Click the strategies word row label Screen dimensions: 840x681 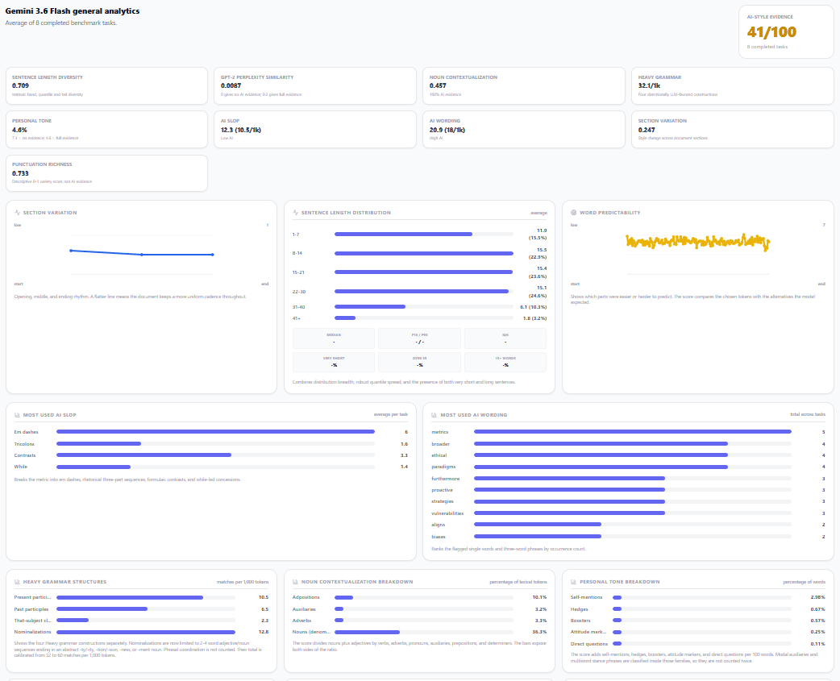(443, 501)
